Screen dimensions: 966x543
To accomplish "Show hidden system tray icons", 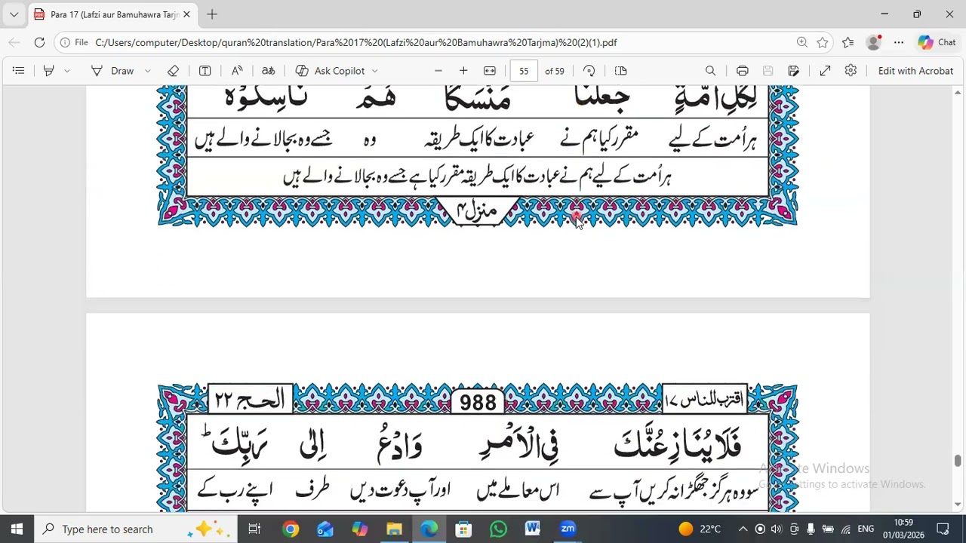I will click(x=743, y=529).
